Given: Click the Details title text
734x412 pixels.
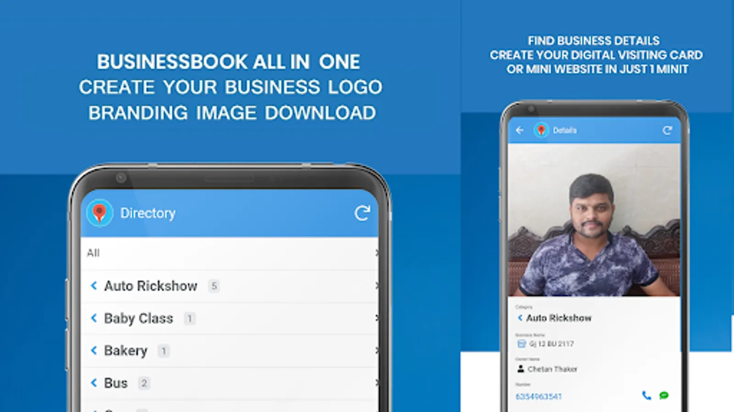Looking at the screenshot, I should pyautogui.click(x=565, y=130).
